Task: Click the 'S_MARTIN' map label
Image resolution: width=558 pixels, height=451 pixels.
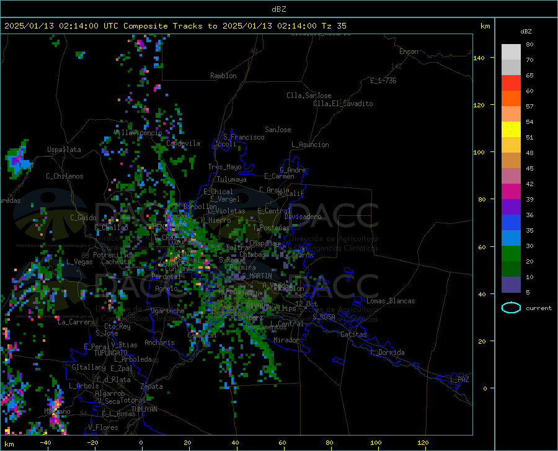Action: click(257, 276)
